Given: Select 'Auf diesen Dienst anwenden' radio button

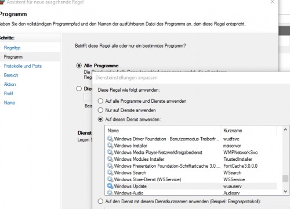Looking at the screenshot, I should coord(100,119).
